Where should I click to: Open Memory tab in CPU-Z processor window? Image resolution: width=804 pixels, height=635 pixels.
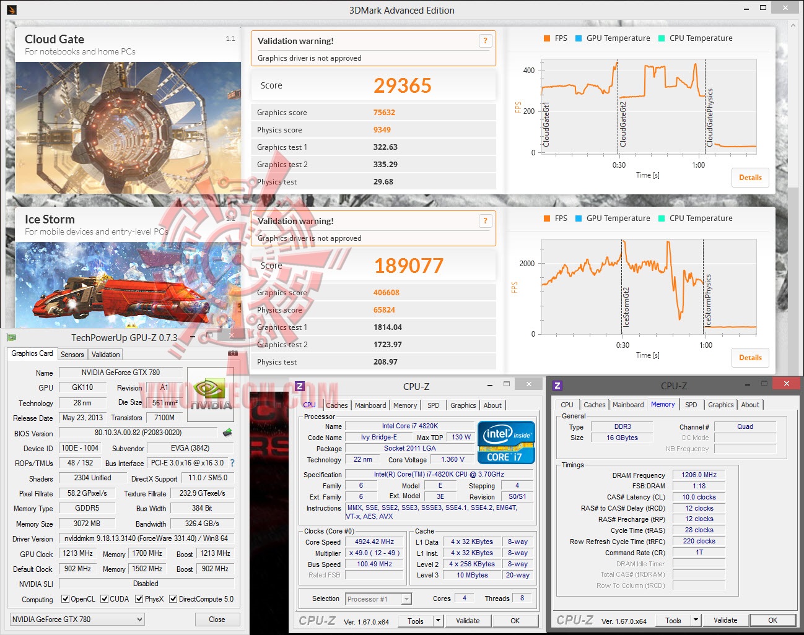point(405,405)
